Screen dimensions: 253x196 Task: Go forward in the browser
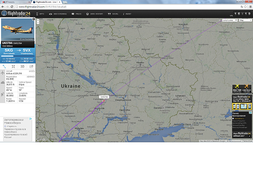(7, 7)
